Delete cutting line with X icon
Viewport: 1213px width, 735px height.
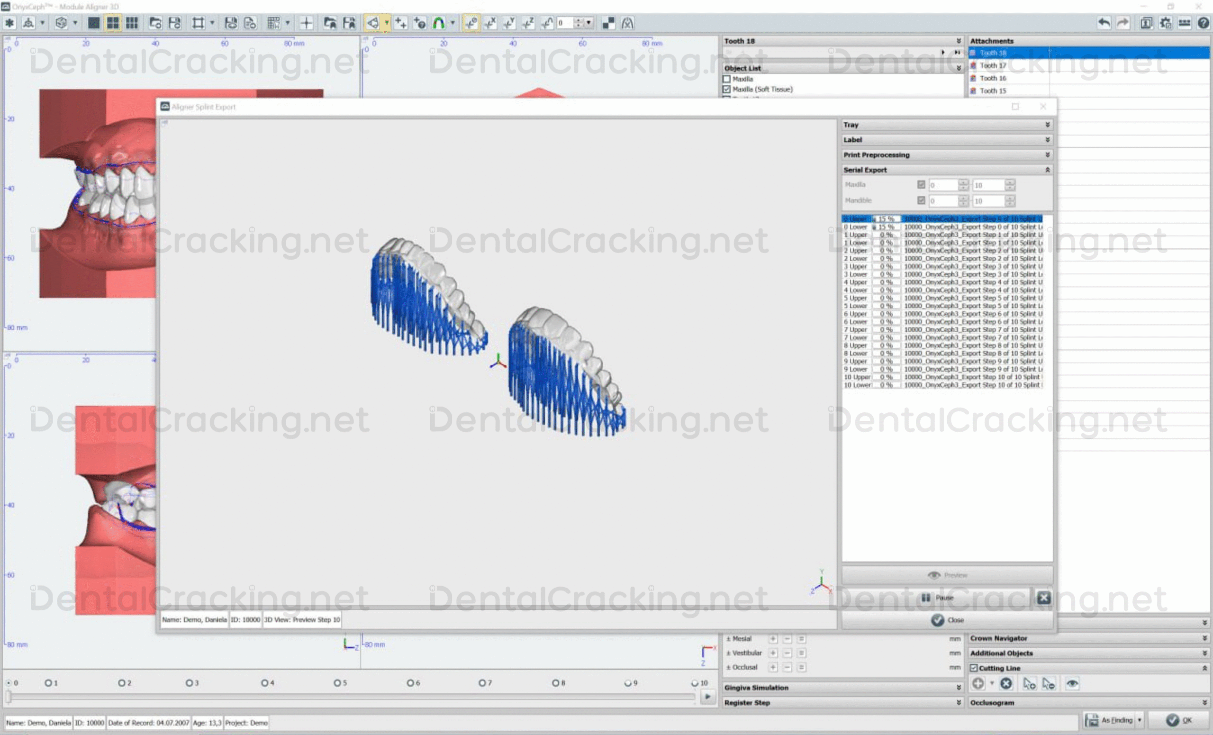coord(1006,683)
